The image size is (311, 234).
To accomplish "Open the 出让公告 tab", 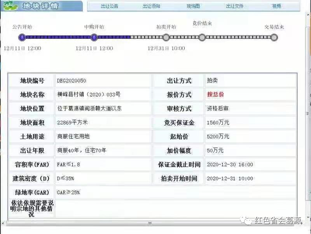I will click(x=110, y=6).
